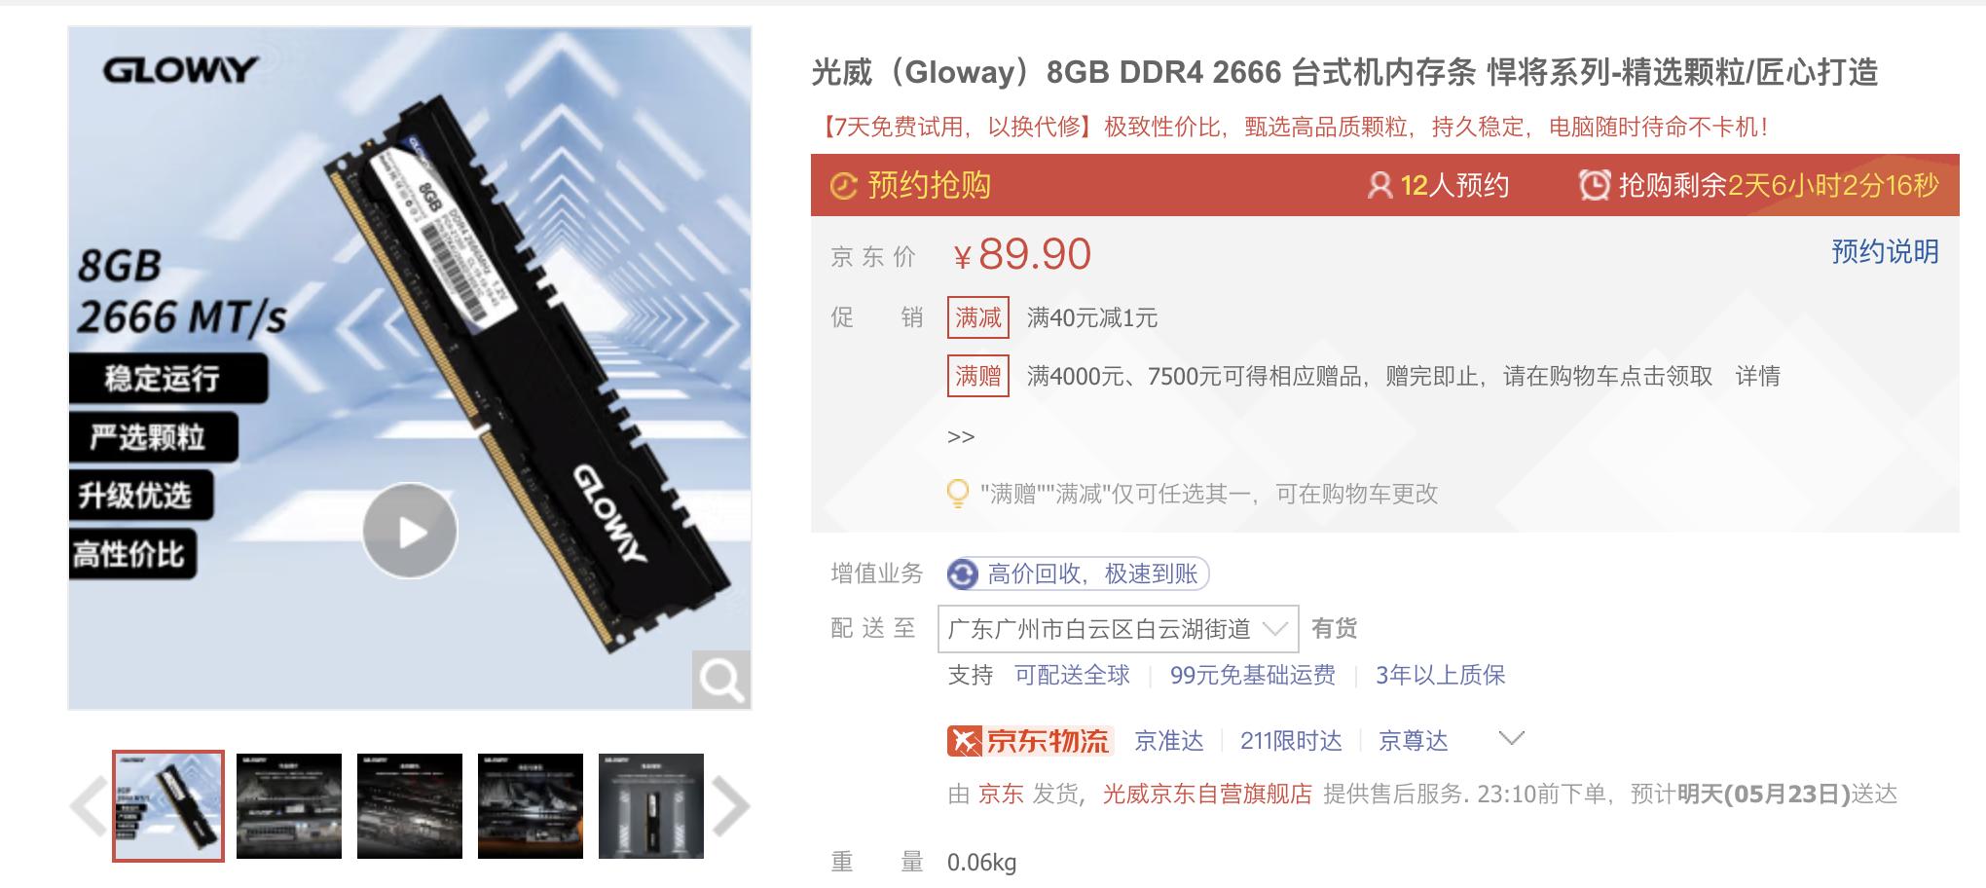Select the 满减 promotion tag

978,317
